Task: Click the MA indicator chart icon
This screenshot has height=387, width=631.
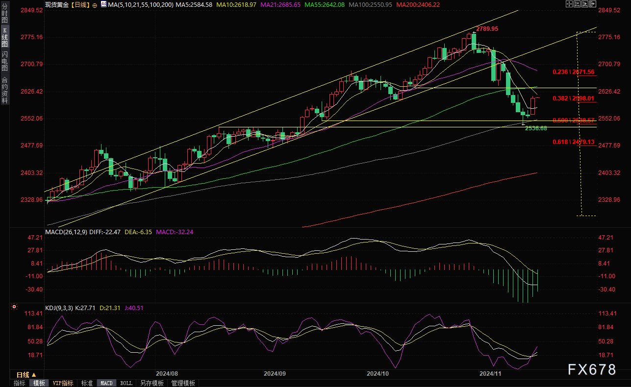Action: pos(103,4)
